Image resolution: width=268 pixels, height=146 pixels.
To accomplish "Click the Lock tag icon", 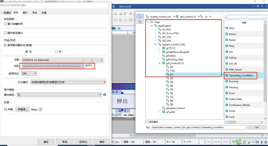I will click(x=227, y=117).
